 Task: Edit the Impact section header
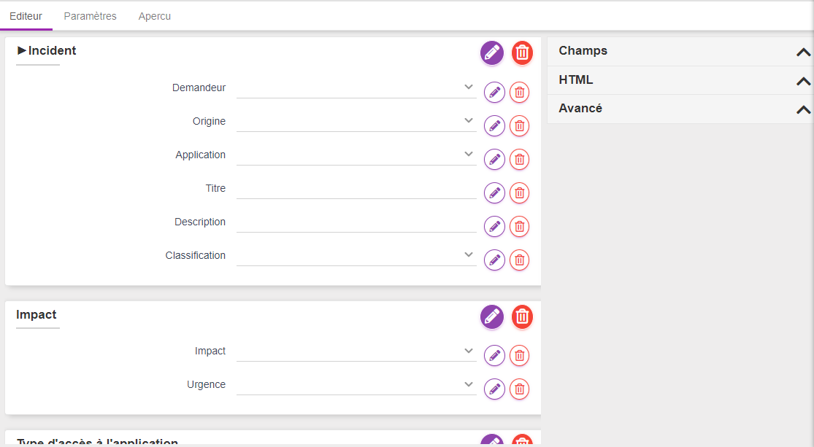pyautogui.click(x=492, y=316)
